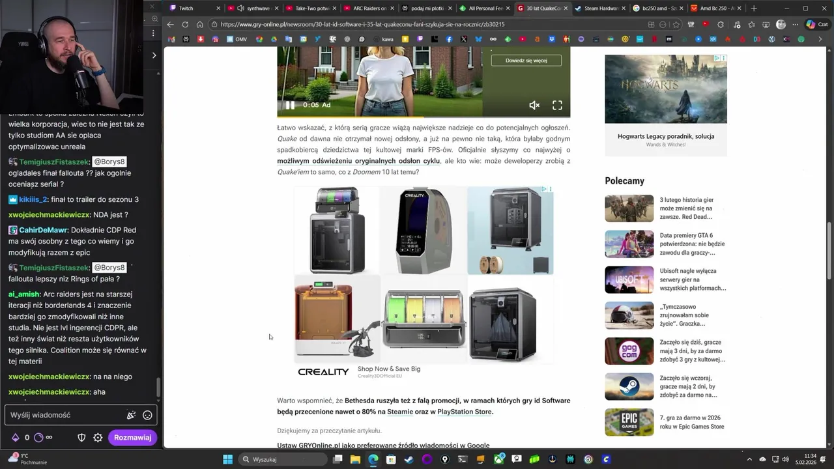Open the 'kawa' bookmark
The height and width of the screenshot is (469, 834).
click(x=383, y=39)
